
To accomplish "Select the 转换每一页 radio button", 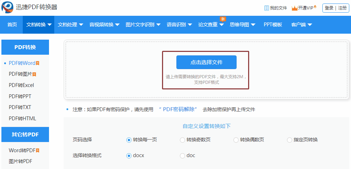I will pos(129,140).
